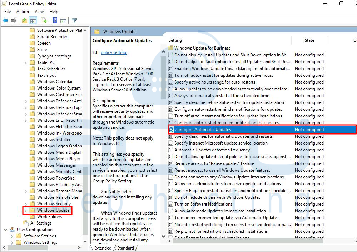Click the Windows Update for Business folder icon
This screenshot has height=252, width=357.
click(170, 48)
